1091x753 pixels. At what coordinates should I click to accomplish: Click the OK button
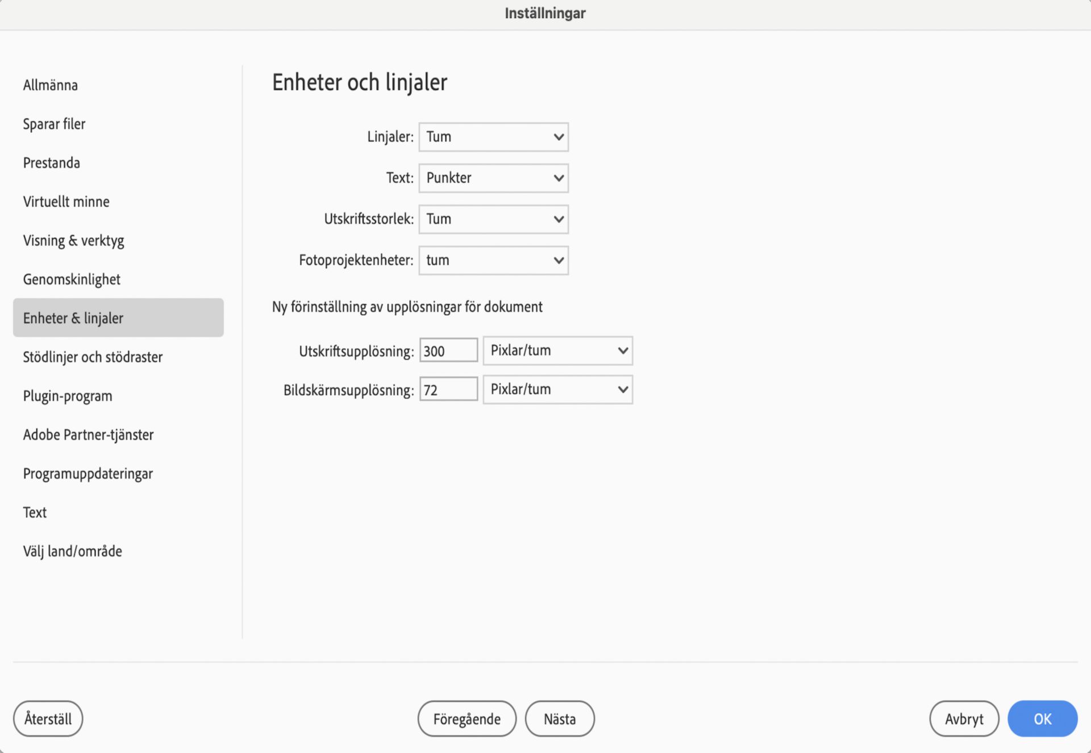(1042, 718)
